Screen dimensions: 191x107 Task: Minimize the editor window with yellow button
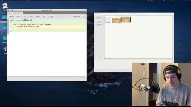pyautogui.click(x=10, y=10)
